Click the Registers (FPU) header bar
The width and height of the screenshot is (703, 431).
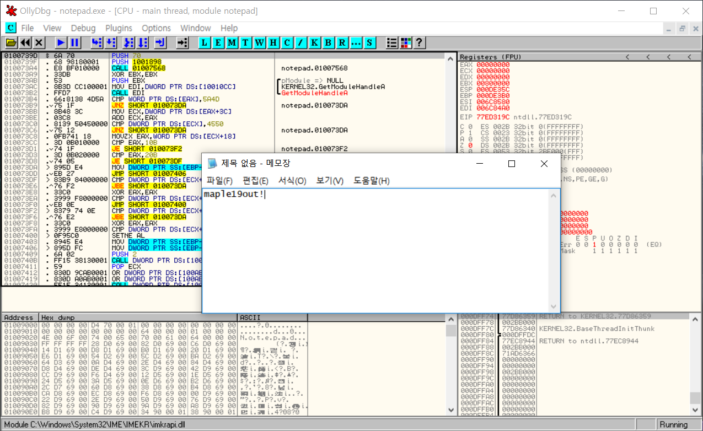(579, 57)
